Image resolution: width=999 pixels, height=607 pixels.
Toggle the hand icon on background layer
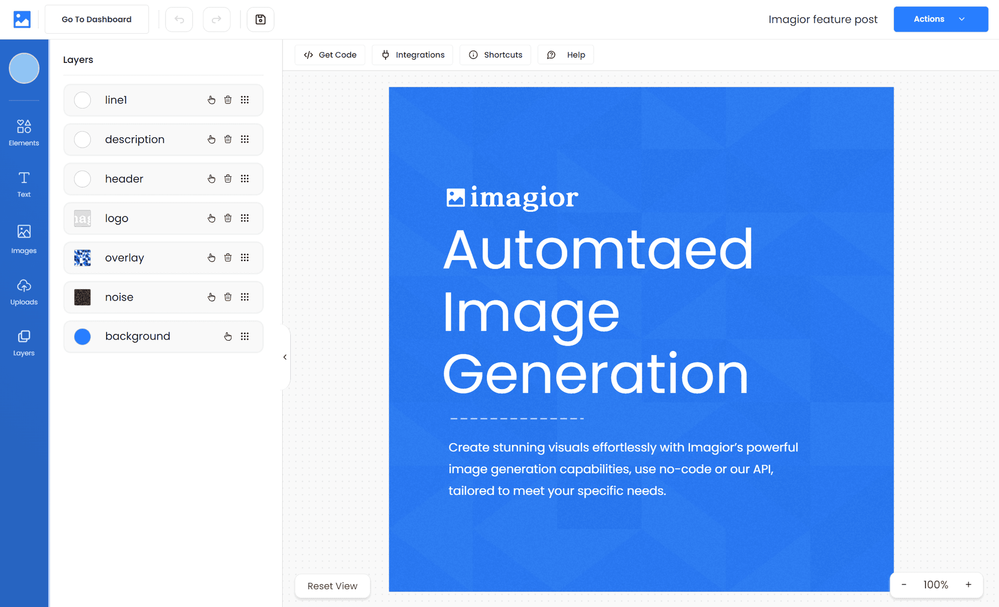228,337
